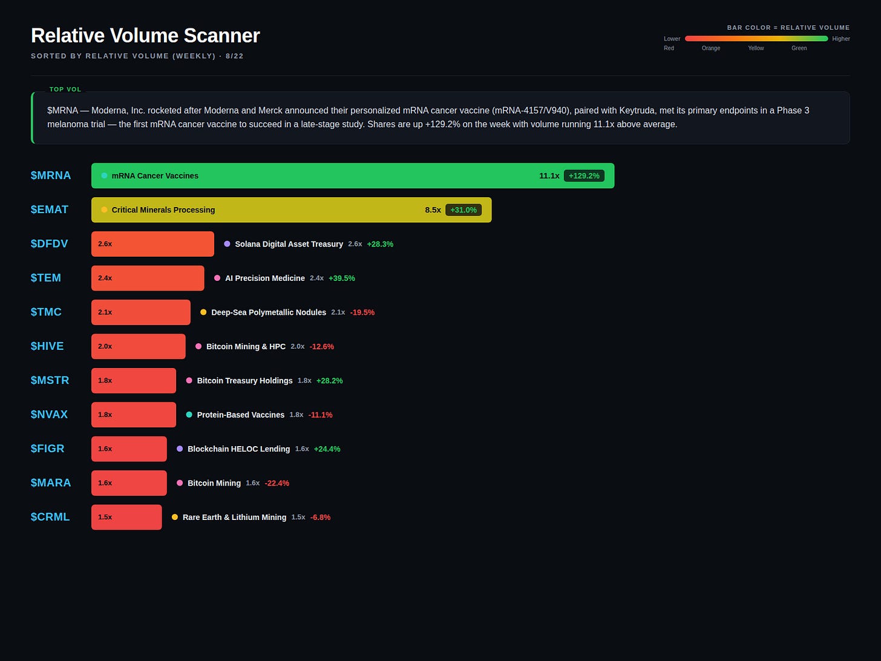Open the $MRNA ticker
This screenshot has height=661, width=881.
tap(51, 176)
